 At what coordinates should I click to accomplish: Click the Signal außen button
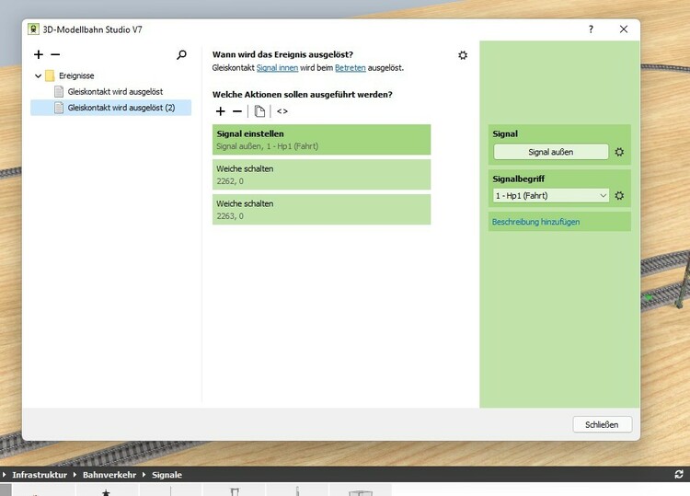pos(551,152)
